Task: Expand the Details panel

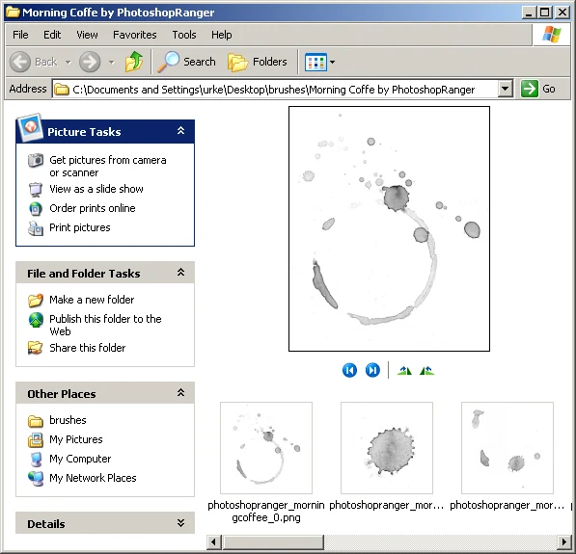Action: (x=180, y=523)
